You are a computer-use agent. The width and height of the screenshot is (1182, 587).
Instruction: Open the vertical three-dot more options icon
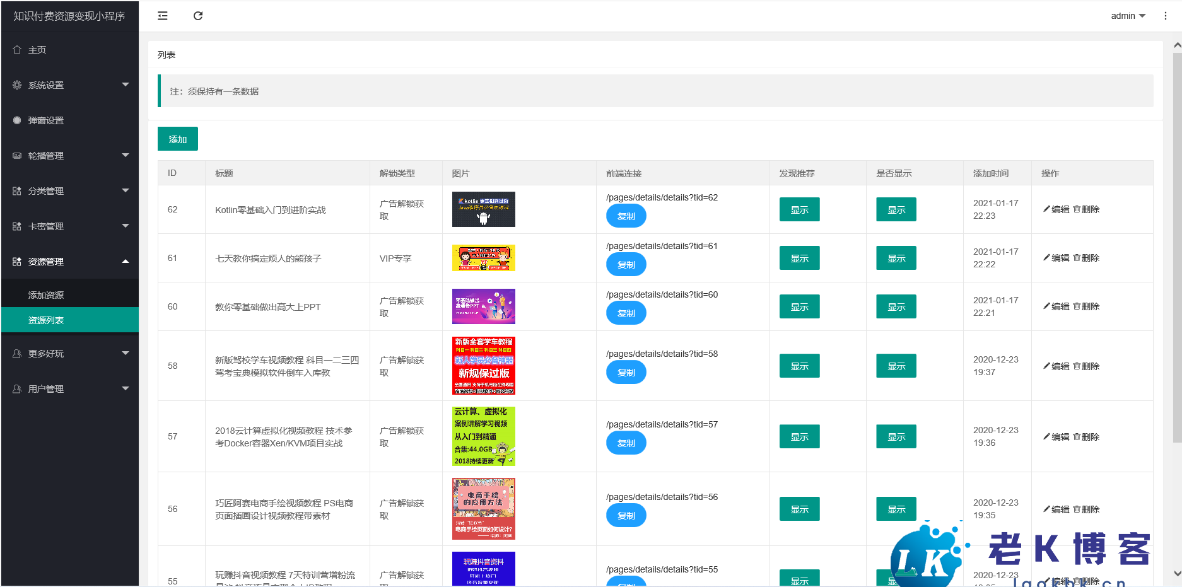[1165, 16]
